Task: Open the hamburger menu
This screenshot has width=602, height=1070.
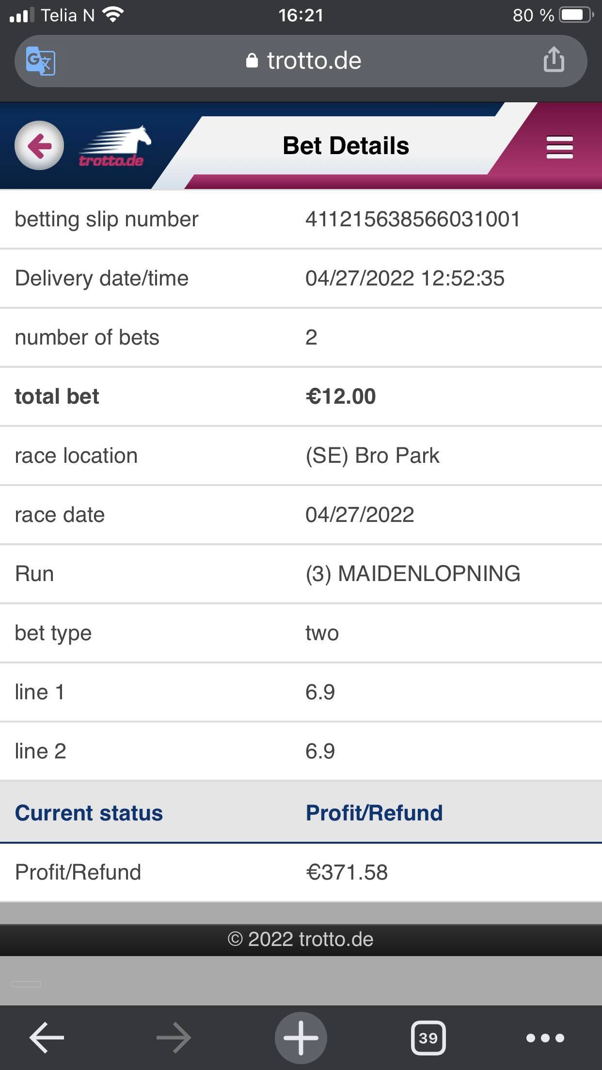Action: [560, 147]
